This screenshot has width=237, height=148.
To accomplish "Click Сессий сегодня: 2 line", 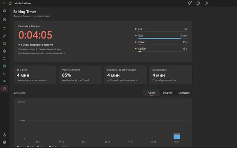I will 40,49.
